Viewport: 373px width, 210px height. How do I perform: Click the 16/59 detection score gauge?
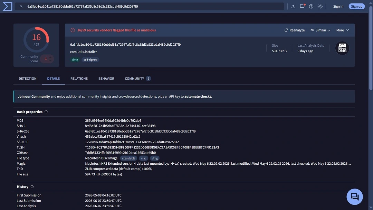click(36, 40)
